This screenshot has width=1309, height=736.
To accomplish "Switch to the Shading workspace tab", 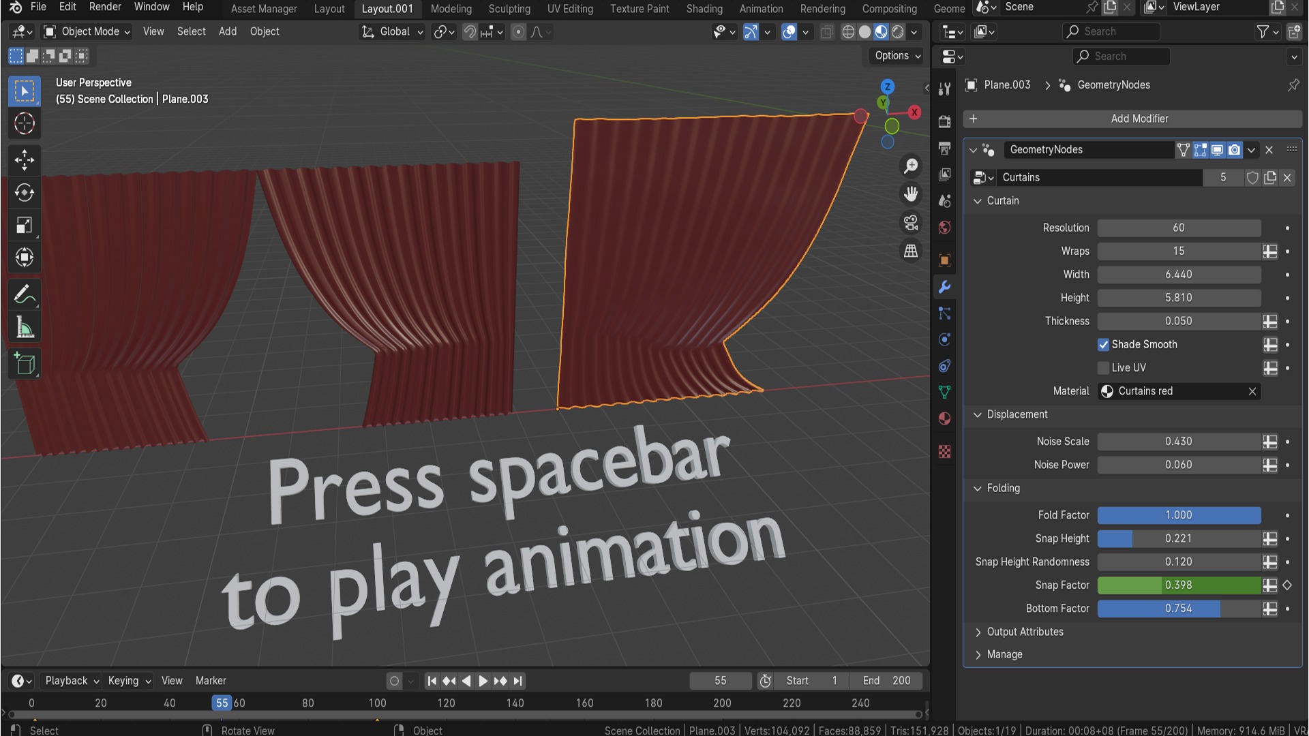I will pyautogui.click(x=704, y=9).
